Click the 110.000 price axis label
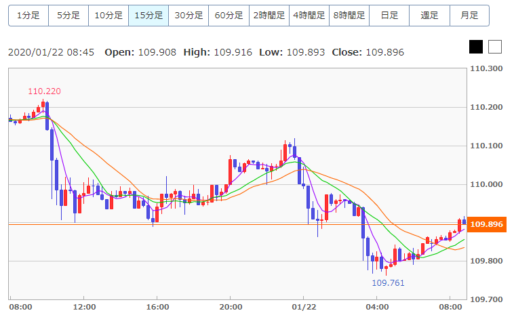Viewport: 514px width, 317px height. click(x=486, y=184)
